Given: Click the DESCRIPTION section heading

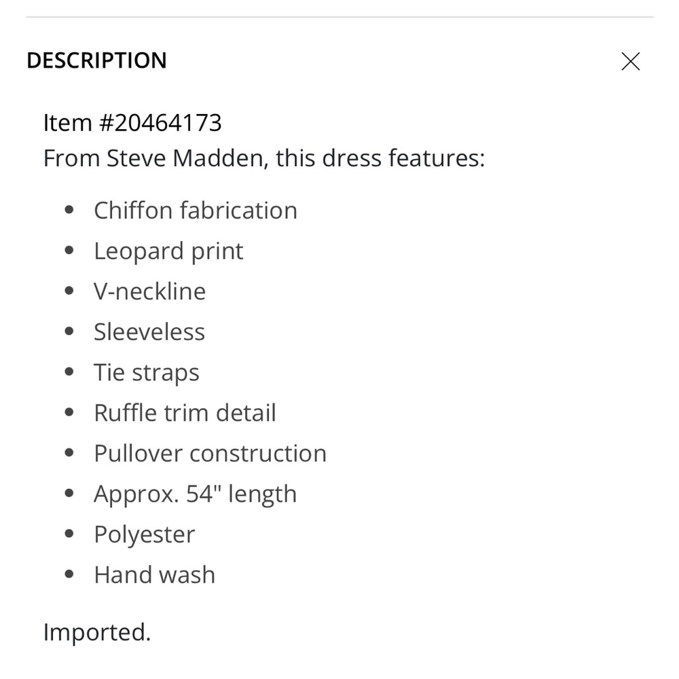Looking at the screenshot, I should tap(96, 60).
